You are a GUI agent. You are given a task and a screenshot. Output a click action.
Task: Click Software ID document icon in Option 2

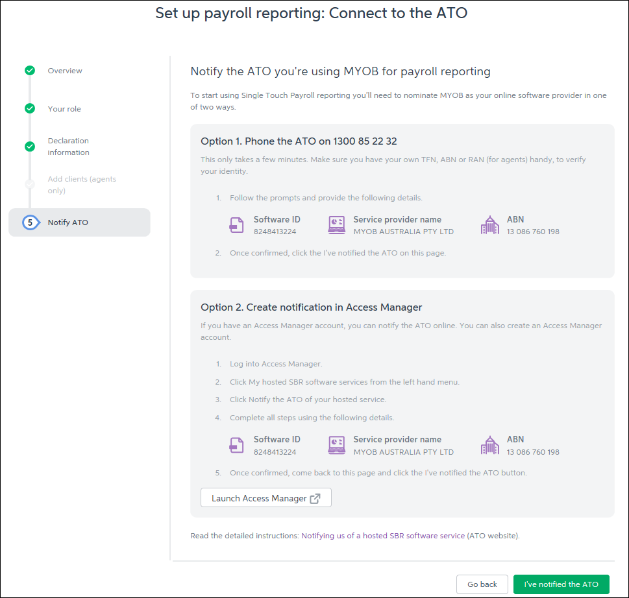pos(236,445)
